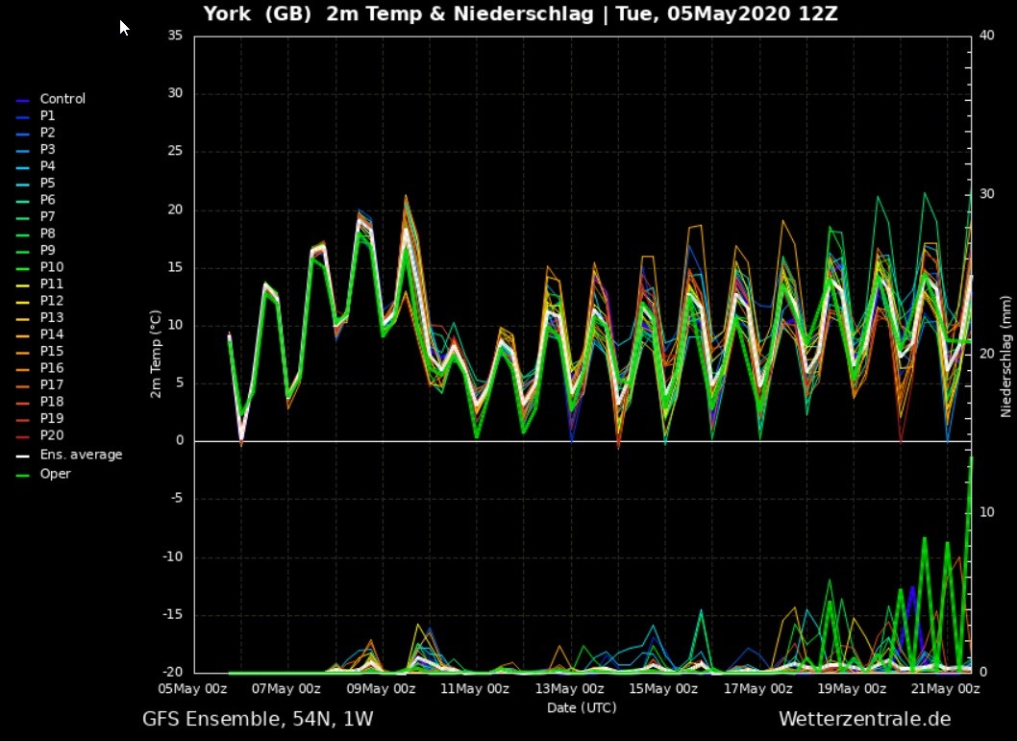Viewport: 1017px width, 741px height.
Task: Click 'GFS Ensemble, 54N, 1W' footer text
Action: point(258,719)
